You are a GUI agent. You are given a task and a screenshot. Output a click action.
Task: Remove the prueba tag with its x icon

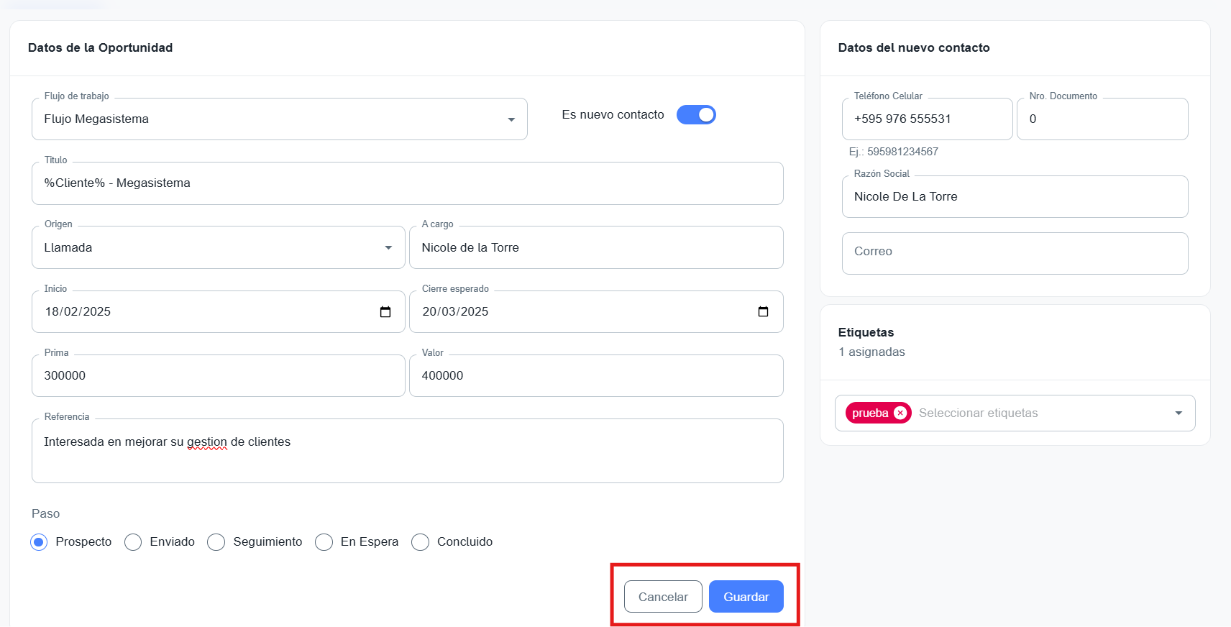pyautogui.click(x=900, y=413)
